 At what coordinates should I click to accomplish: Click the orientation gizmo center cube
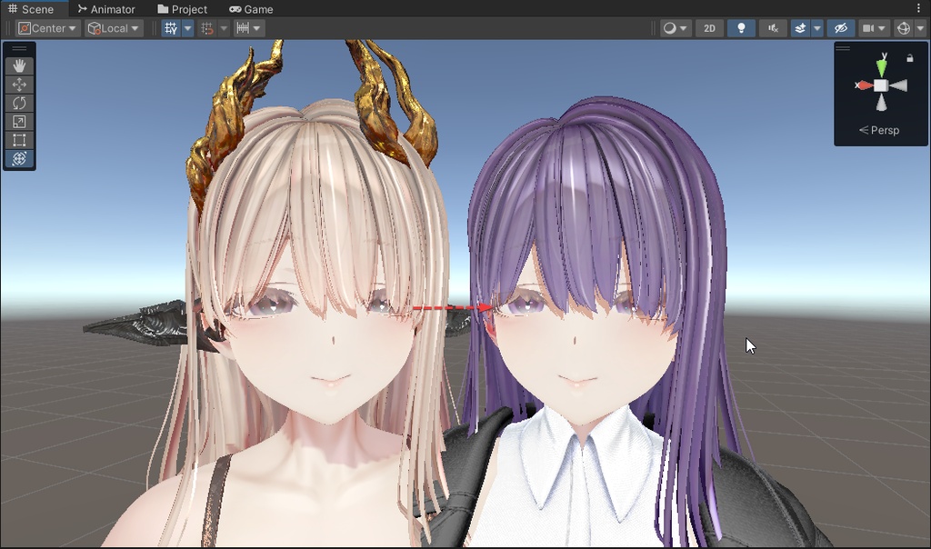click(x=881, y=85)
